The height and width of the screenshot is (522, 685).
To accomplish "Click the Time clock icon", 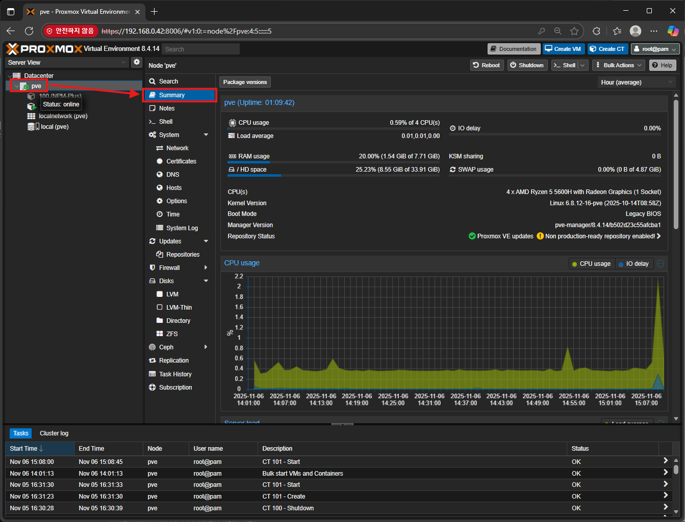I will point(160,214).
